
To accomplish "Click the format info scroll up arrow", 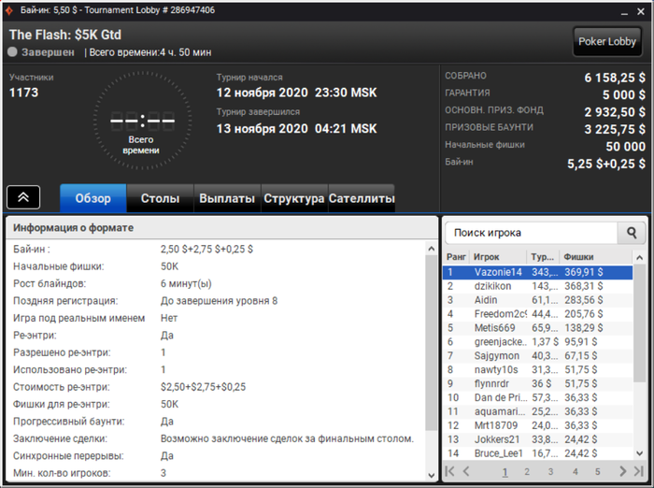I will pos(432,249).
